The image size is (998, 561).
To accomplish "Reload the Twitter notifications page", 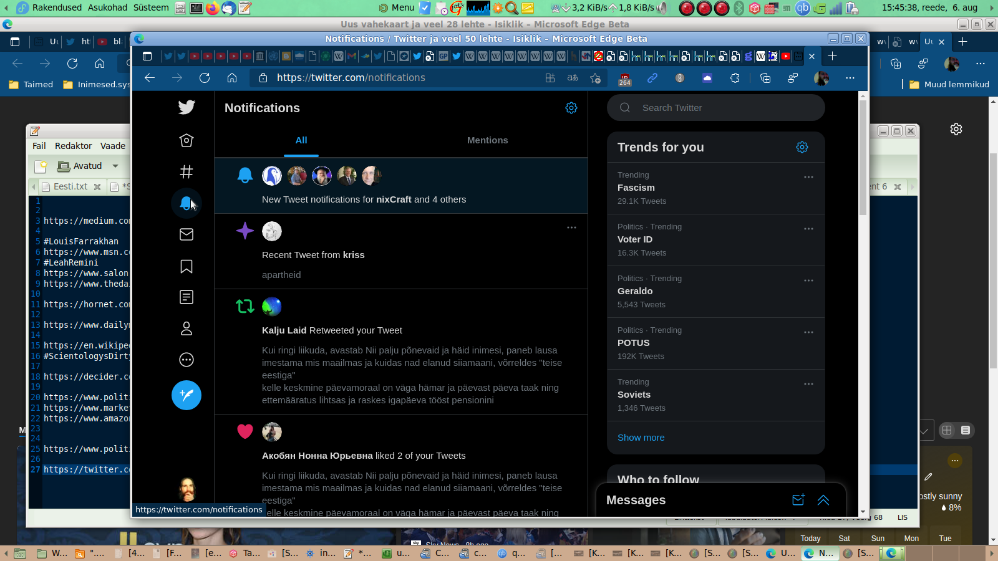I will 205,78.
